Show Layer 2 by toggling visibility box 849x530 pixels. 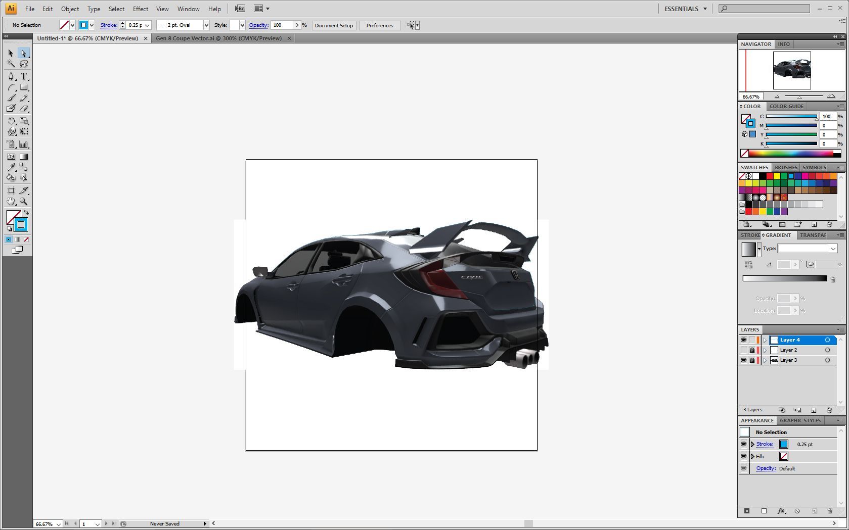tap(743, 350)
